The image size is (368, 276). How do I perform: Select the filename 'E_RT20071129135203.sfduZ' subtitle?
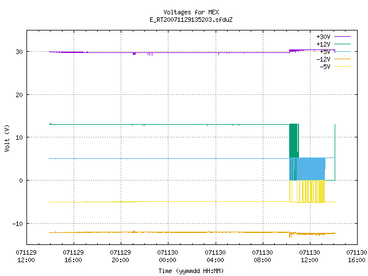191,20
